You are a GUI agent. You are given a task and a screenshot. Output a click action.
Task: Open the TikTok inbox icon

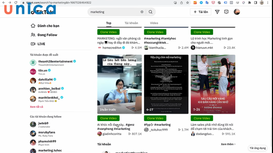click(226, 12)
